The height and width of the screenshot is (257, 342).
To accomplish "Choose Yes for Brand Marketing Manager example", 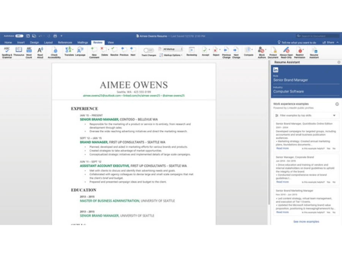I will coord(328,212).
